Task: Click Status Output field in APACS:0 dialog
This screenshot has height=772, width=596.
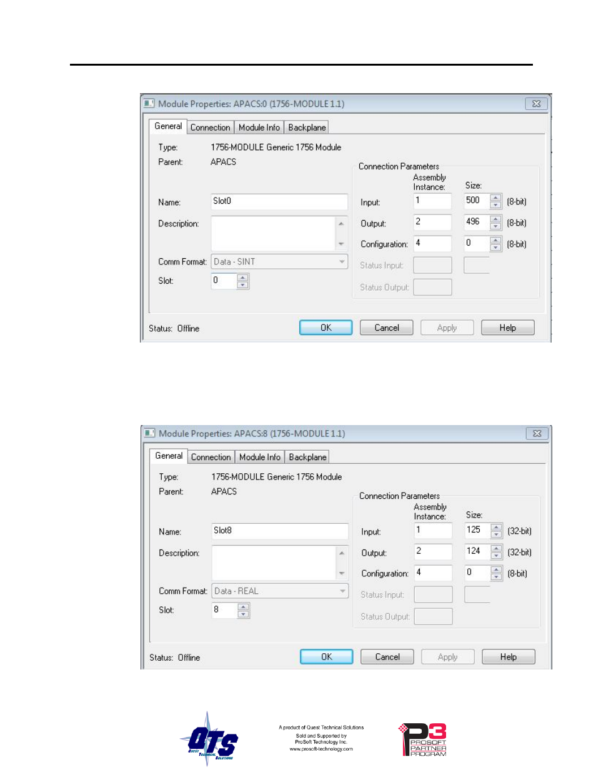Action: click(432, 287)
